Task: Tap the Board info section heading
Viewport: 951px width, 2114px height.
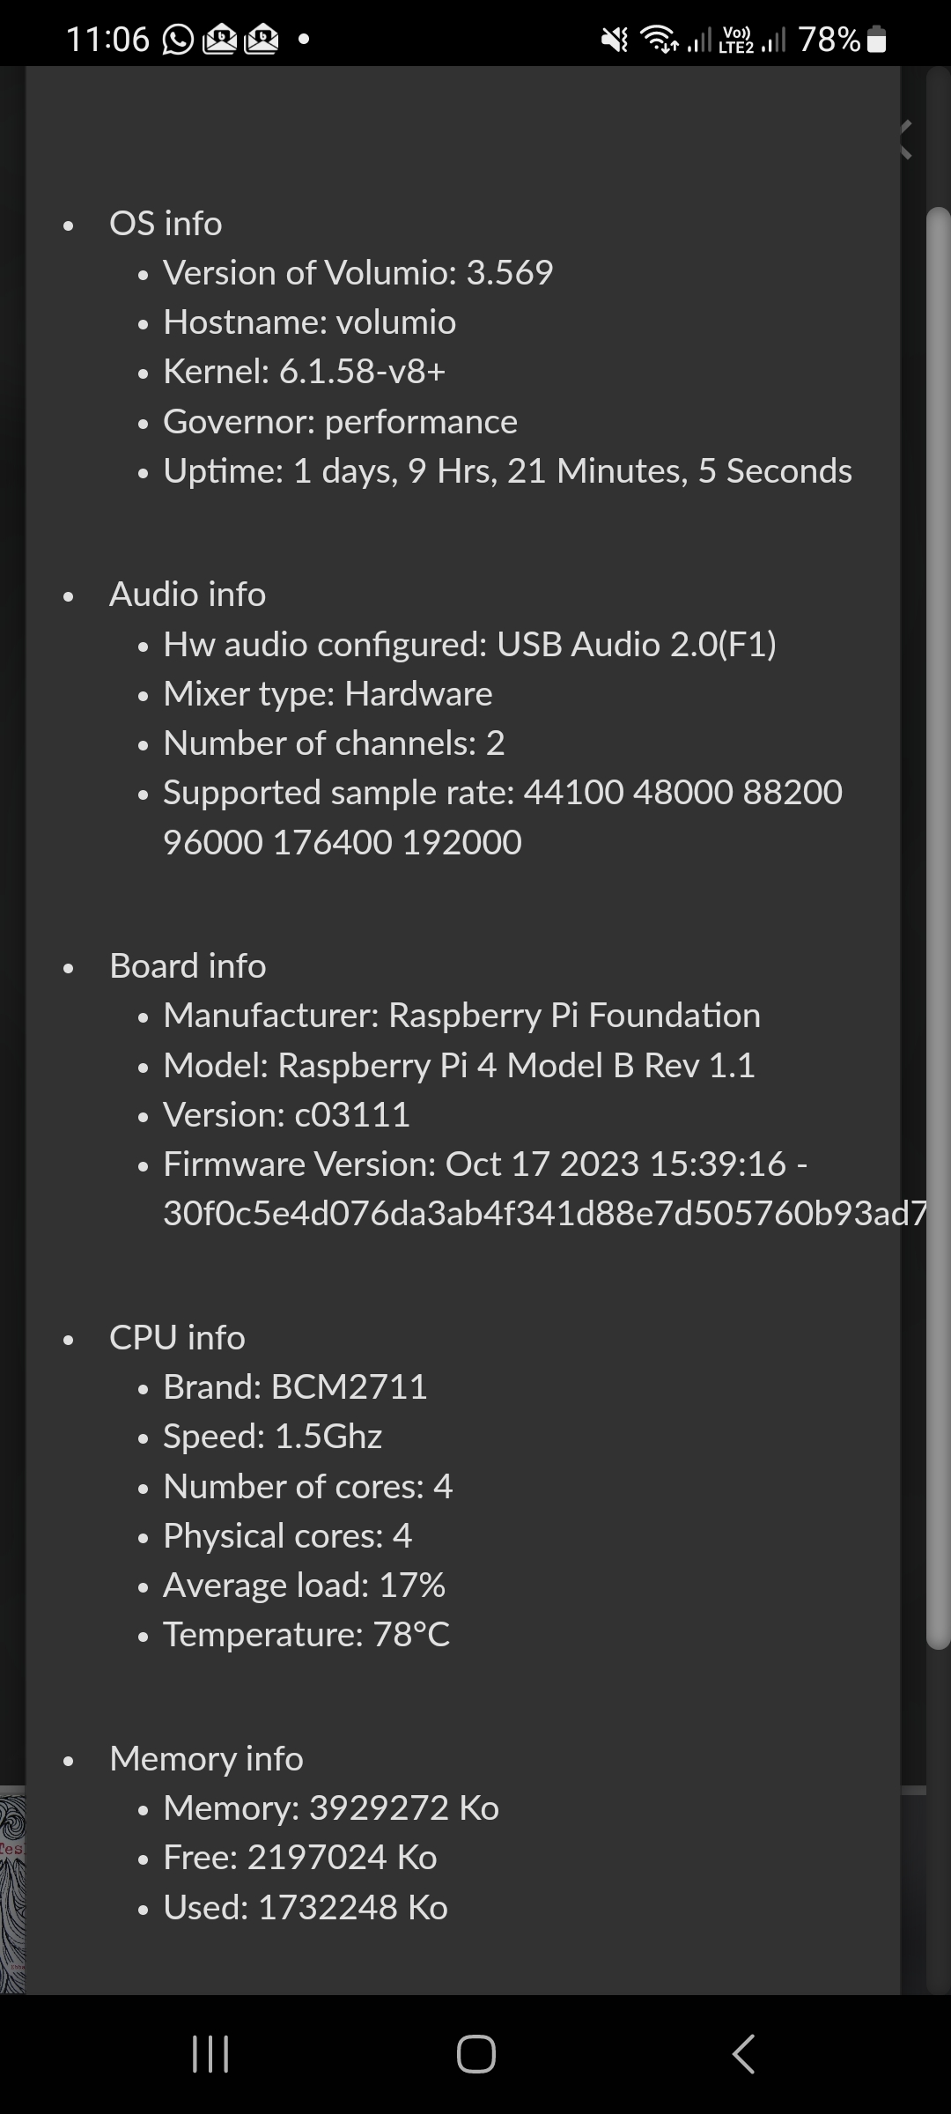Action: (x=188, y=966)
